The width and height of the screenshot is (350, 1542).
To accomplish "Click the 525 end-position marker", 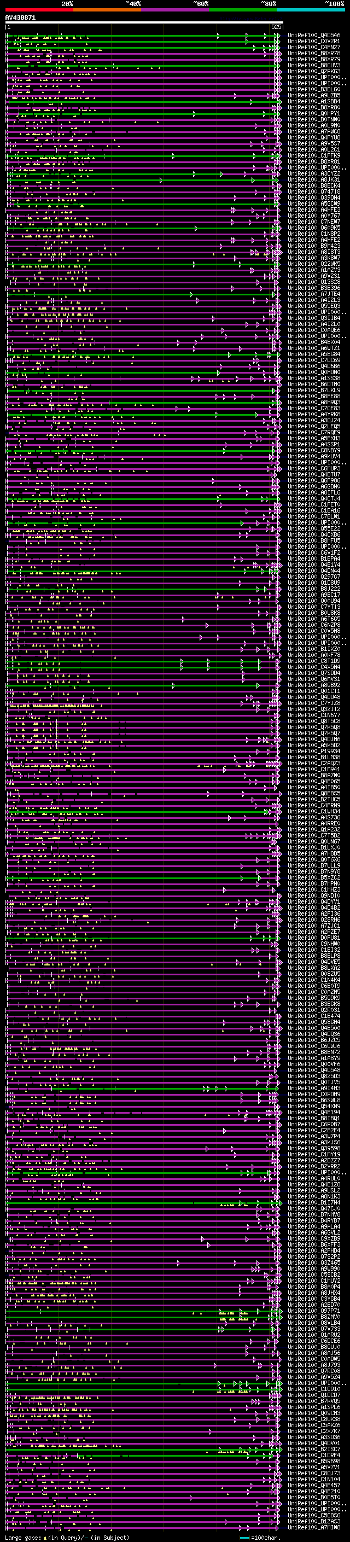I will pos(276,27).
